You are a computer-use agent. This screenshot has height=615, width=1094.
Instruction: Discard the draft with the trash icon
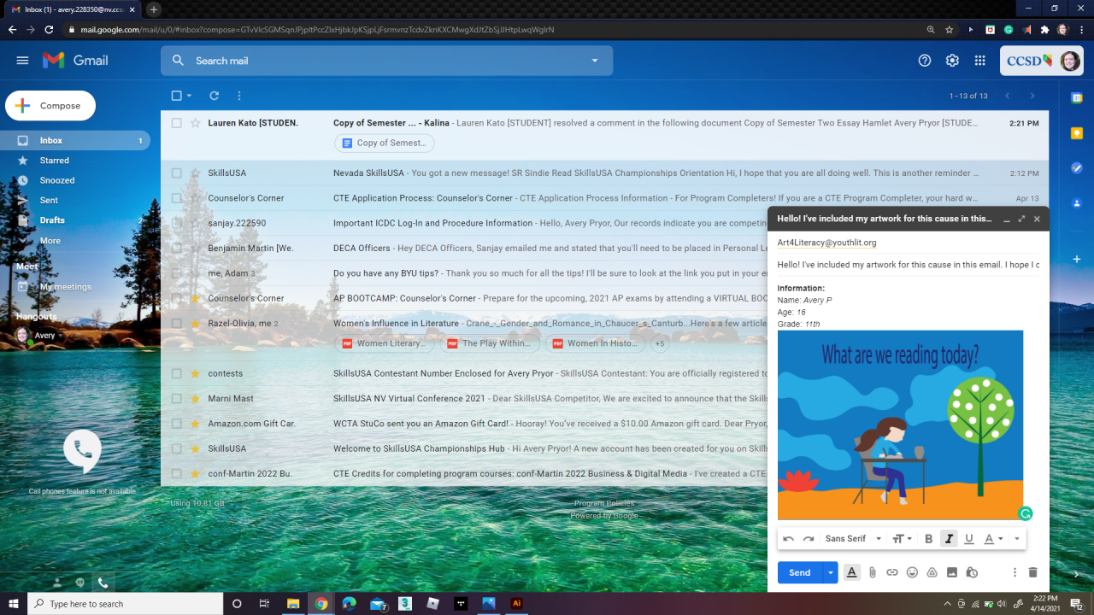[1032, 572]
